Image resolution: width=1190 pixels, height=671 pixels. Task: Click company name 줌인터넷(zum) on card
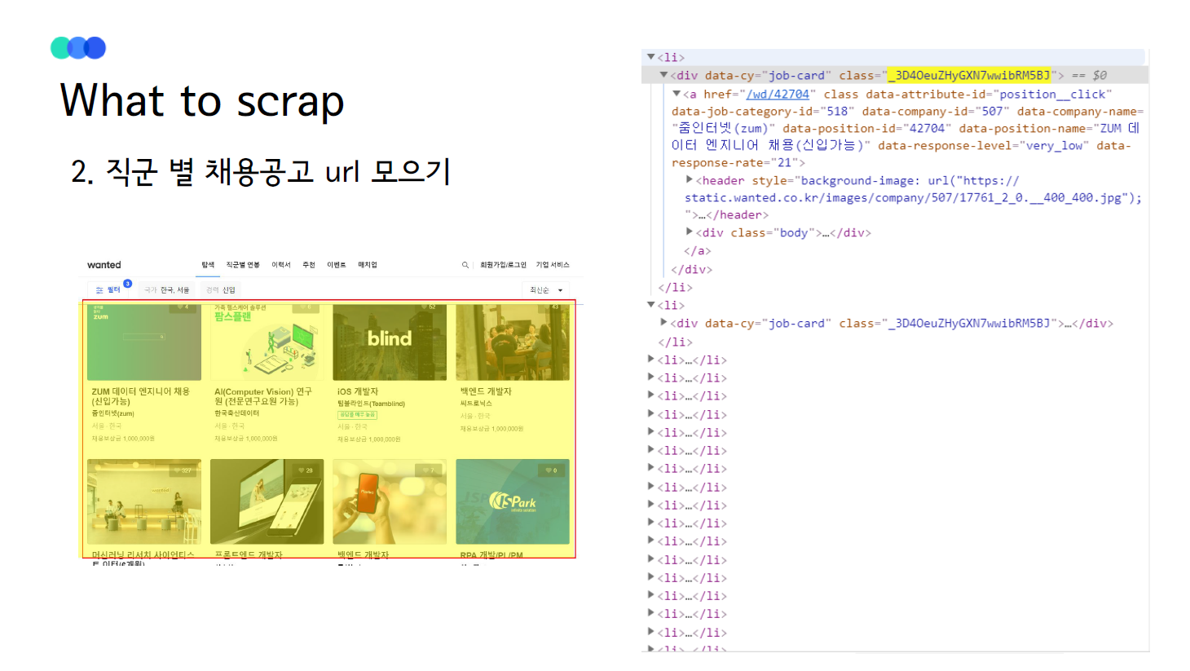pos(113,414)
